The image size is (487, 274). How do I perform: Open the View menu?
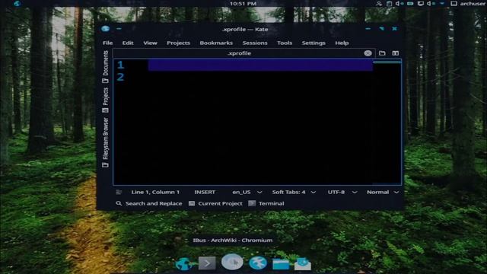pyautogui.click(x=150, y=43)
